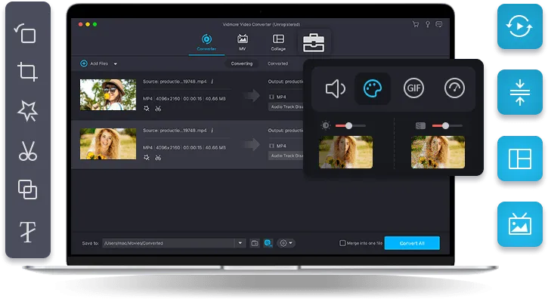The width and height of the screenshot is (548, 299).
Task: Click info icon beside first source filename
Action: pos(212,82)
